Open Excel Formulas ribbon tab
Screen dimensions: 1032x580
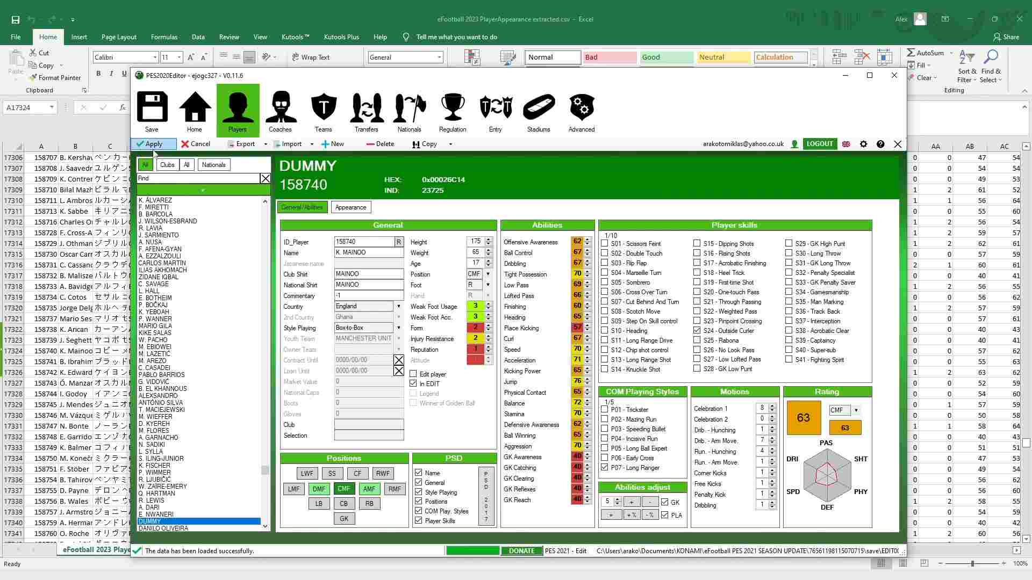point(164,37)
